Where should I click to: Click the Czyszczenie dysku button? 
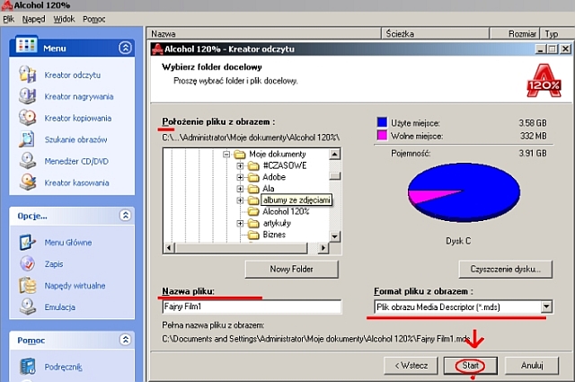(x=505, y=269)
